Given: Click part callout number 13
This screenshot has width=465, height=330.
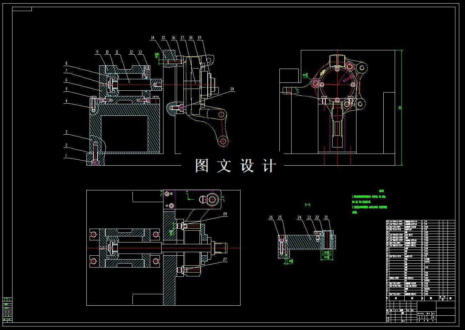Looking at the screenshot, I should (140, 52).
